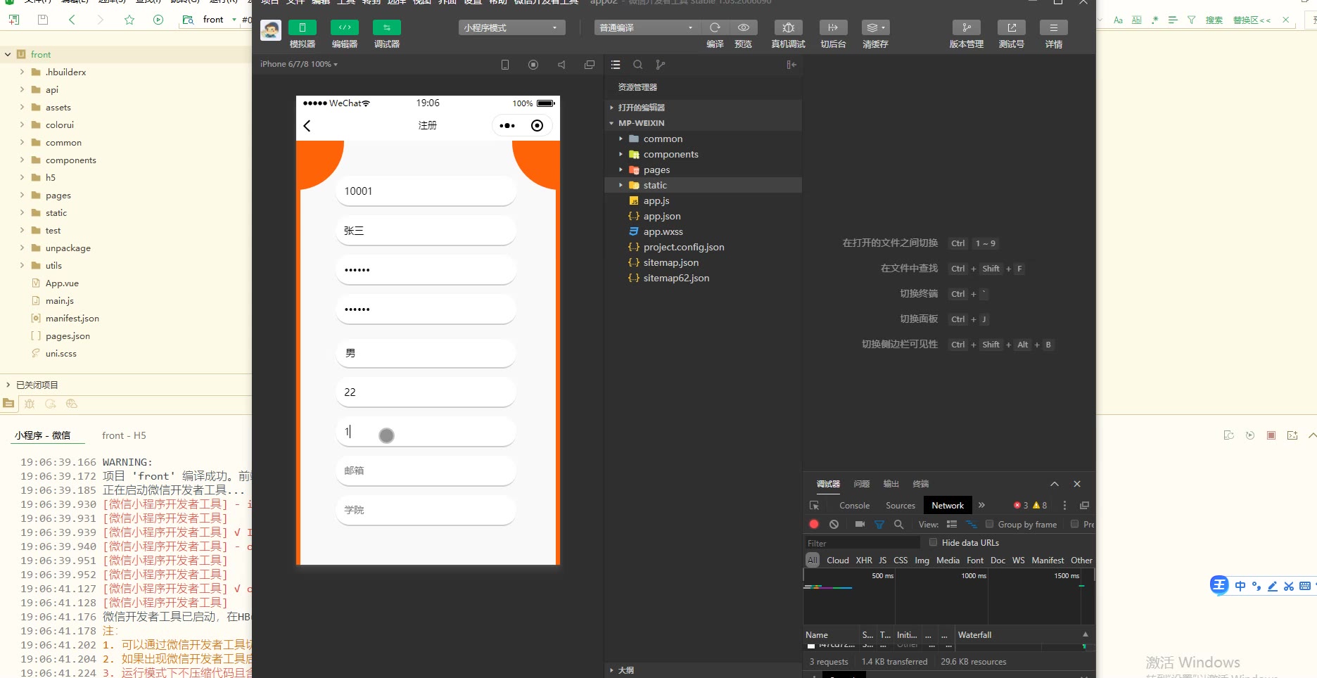Open the mini program mode dropdown
1317x678 pixels.
(x=511, y=28)
